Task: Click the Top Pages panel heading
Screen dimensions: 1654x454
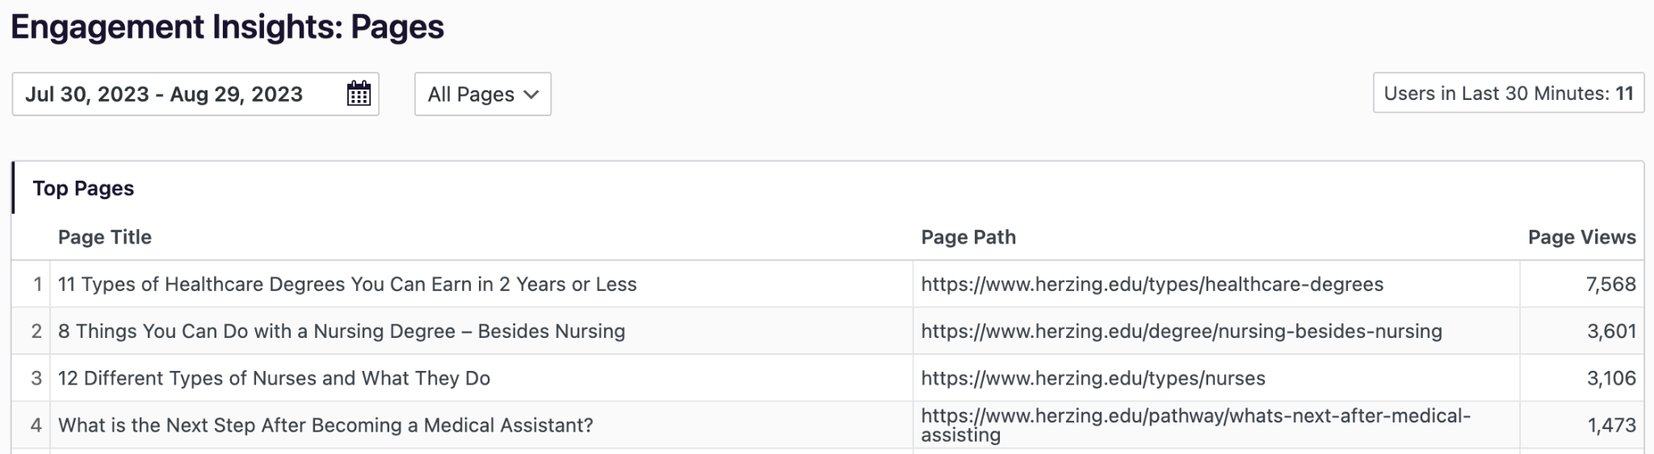Action: pos(83,189)
